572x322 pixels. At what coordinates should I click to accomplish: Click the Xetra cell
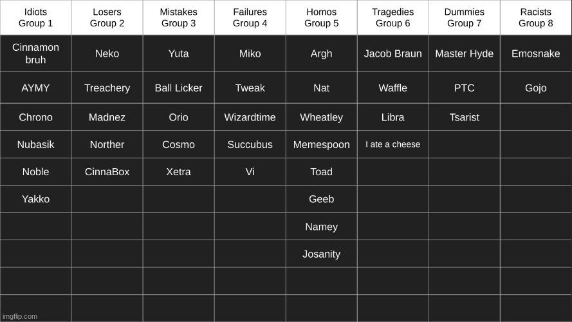[x=178, y=171]
